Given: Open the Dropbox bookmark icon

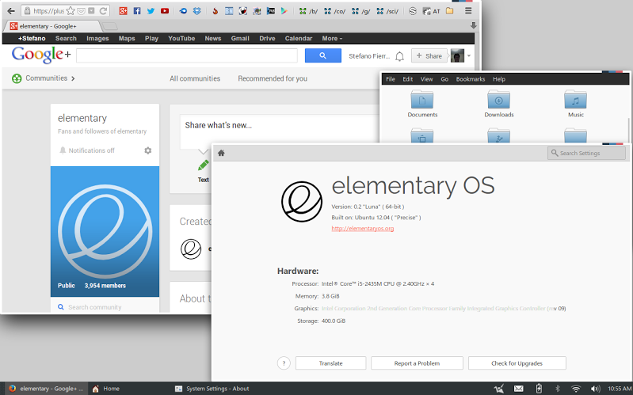Looking at the screenshot, I should (196, 11).
